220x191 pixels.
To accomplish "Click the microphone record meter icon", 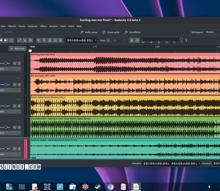I will [131, 41].
